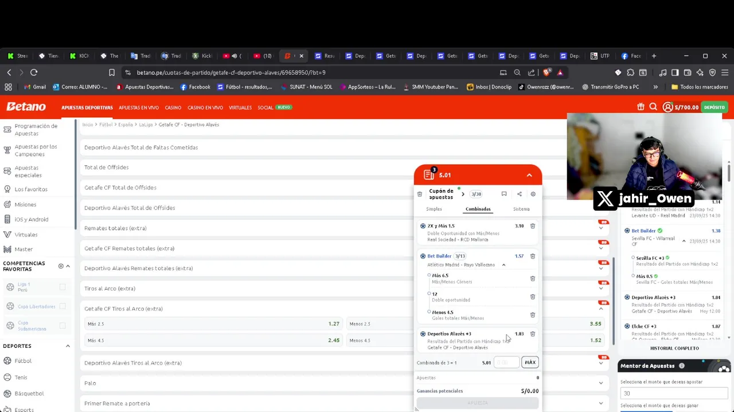Tick Liga 1 Perú favorite checkbox
The height and width of the screenshot is (412, 734).
63,287
